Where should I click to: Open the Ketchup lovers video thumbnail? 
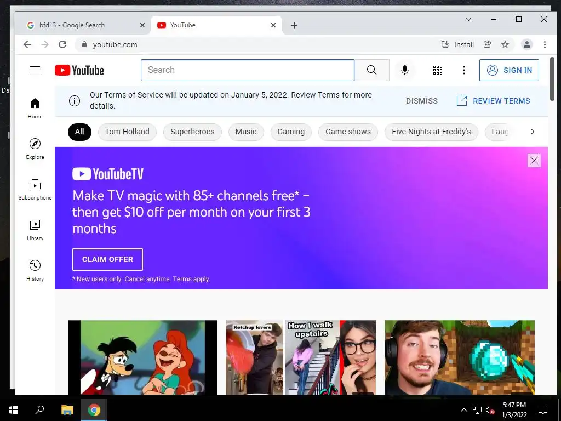301,357
